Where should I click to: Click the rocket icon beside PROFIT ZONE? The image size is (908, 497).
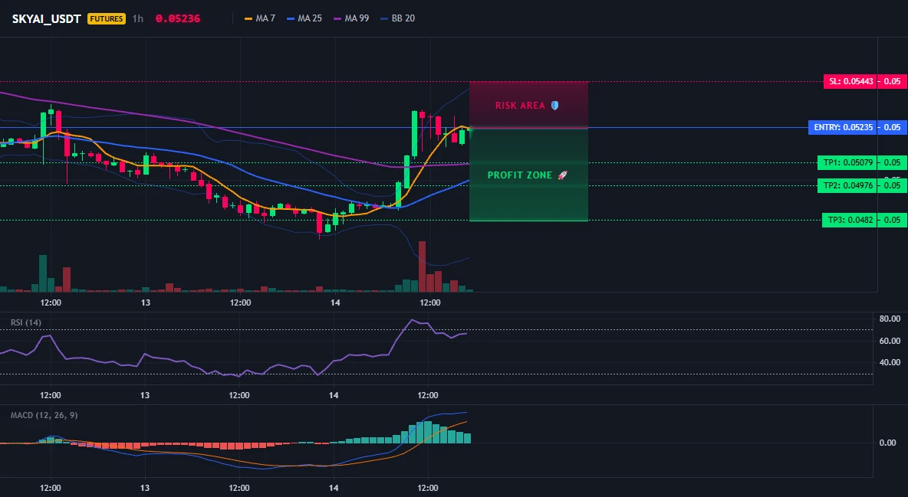[562, 175]
